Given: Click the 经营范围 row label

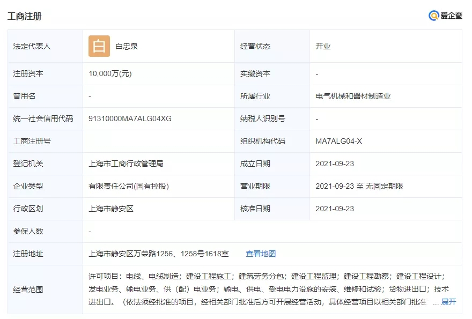Looking at the screenshot, I should (x=28, y=290).
